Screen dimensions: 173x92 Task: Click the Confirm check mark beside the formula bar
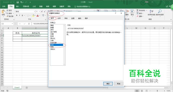coord(24,24)
